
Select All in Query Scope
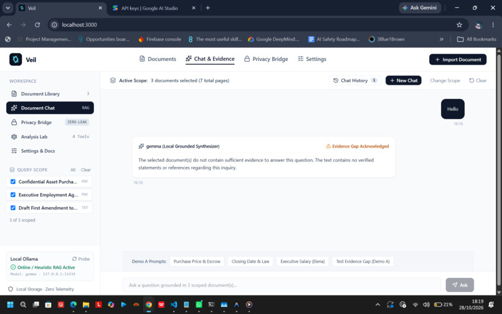73,170
